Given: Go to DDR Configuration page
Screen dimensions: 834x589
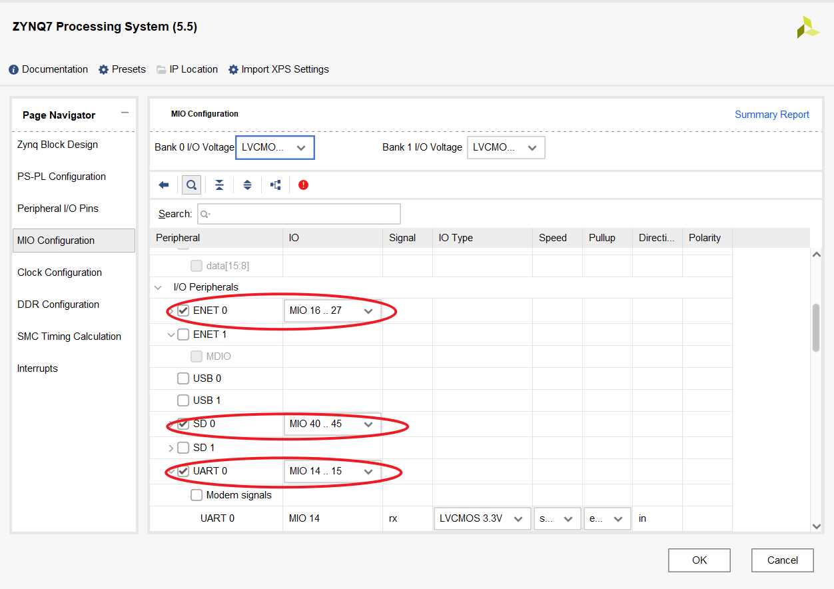Looking at the screenshot, I should (x=58, y=304).
